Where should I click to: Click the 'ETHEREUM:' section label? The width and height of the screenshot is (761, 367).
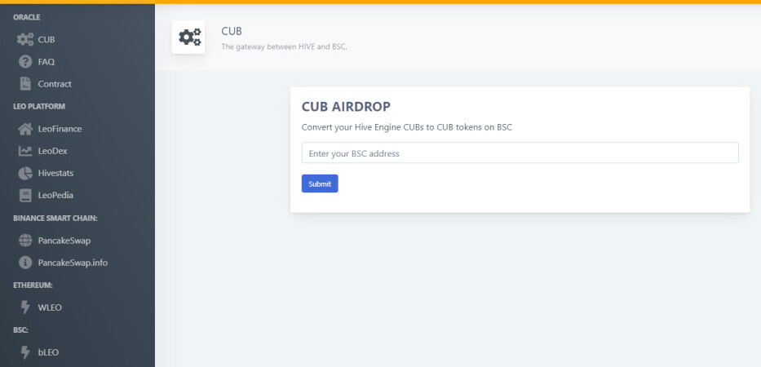tap(33, 285)
